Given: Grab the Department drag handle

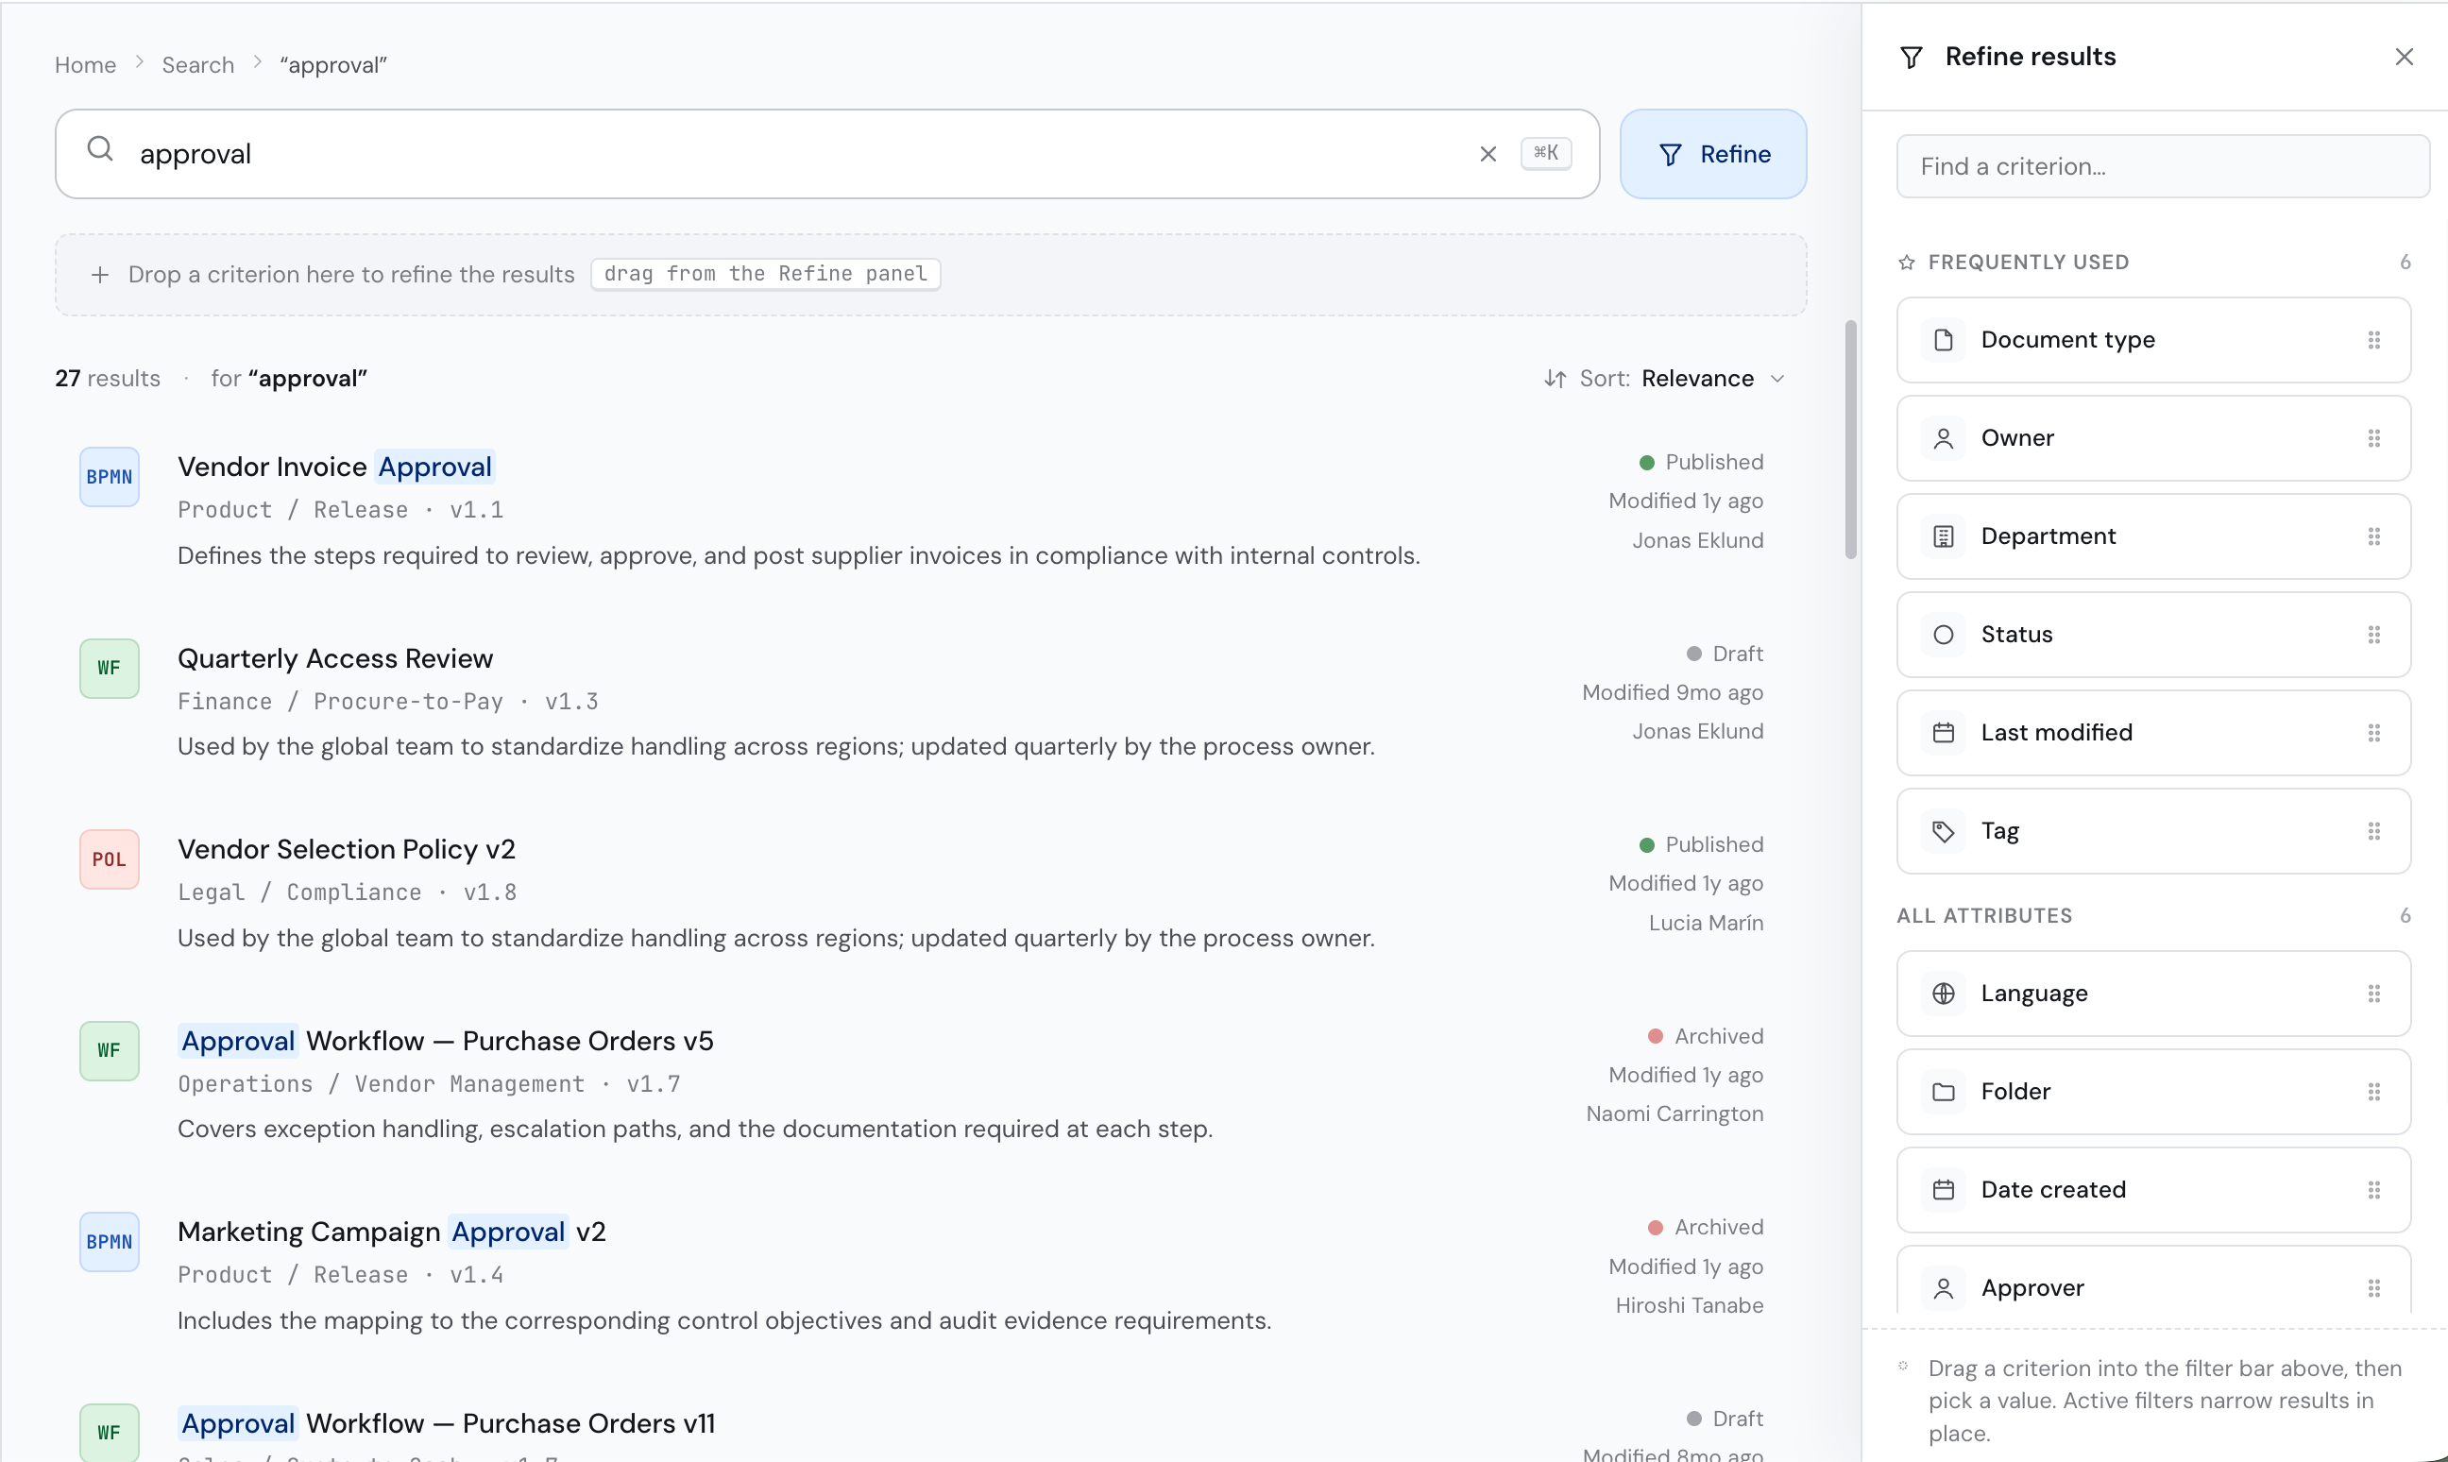Looking at the screenshot, I should click(x=2373, y=535).
